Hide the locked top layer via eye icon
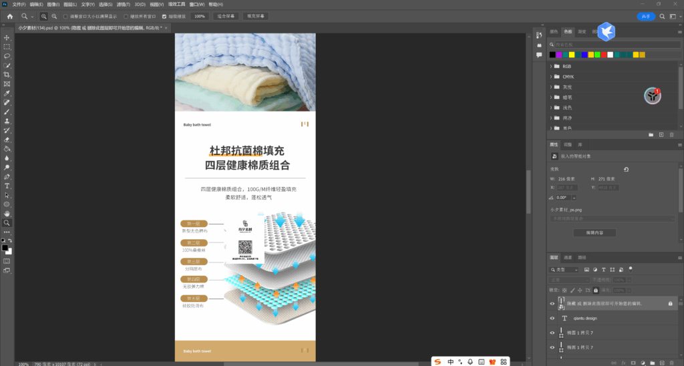 552,304
